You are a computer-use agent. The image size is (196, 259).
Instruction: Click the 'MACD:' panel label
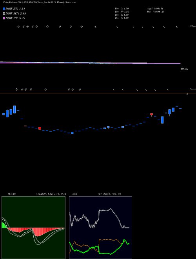click(11, 194)
